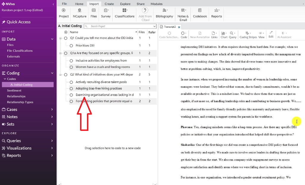This screenshot has width=305, height=185.
Task: Open Externals in sidebar
Action: click(x=13, y=57)
